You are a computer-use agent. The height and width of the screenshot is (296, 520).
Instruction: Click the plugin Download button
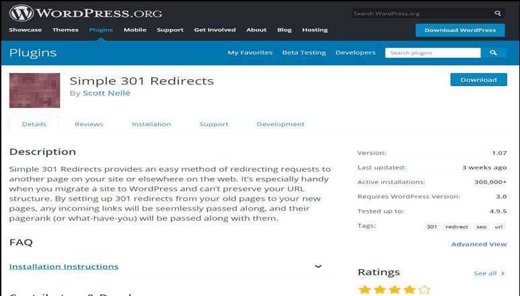click(478, 80)
